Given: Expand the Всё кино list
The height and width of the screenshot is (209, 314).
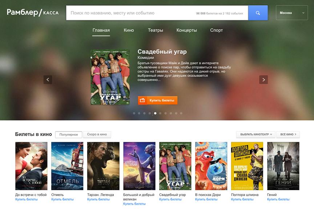Looking at the screenshot, I should [288, 135].
